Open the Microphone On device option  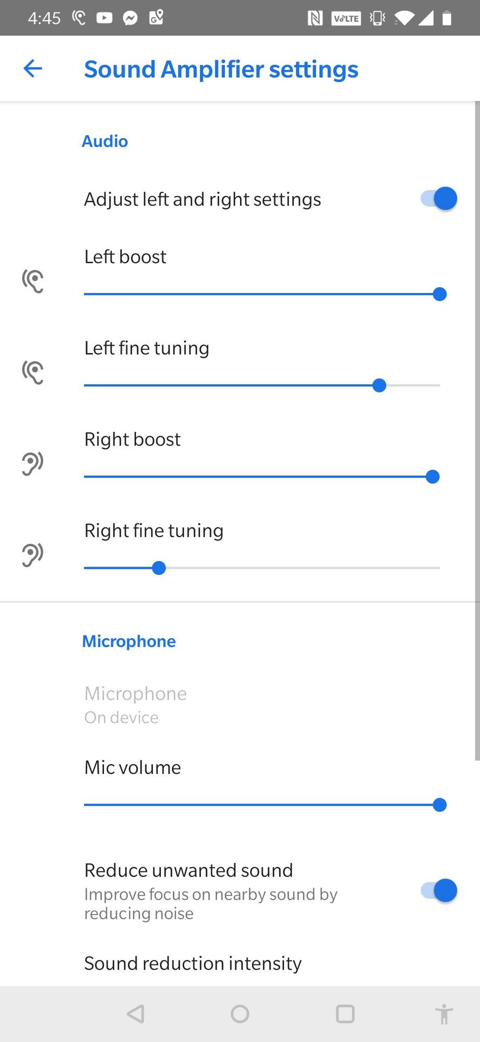240,704
